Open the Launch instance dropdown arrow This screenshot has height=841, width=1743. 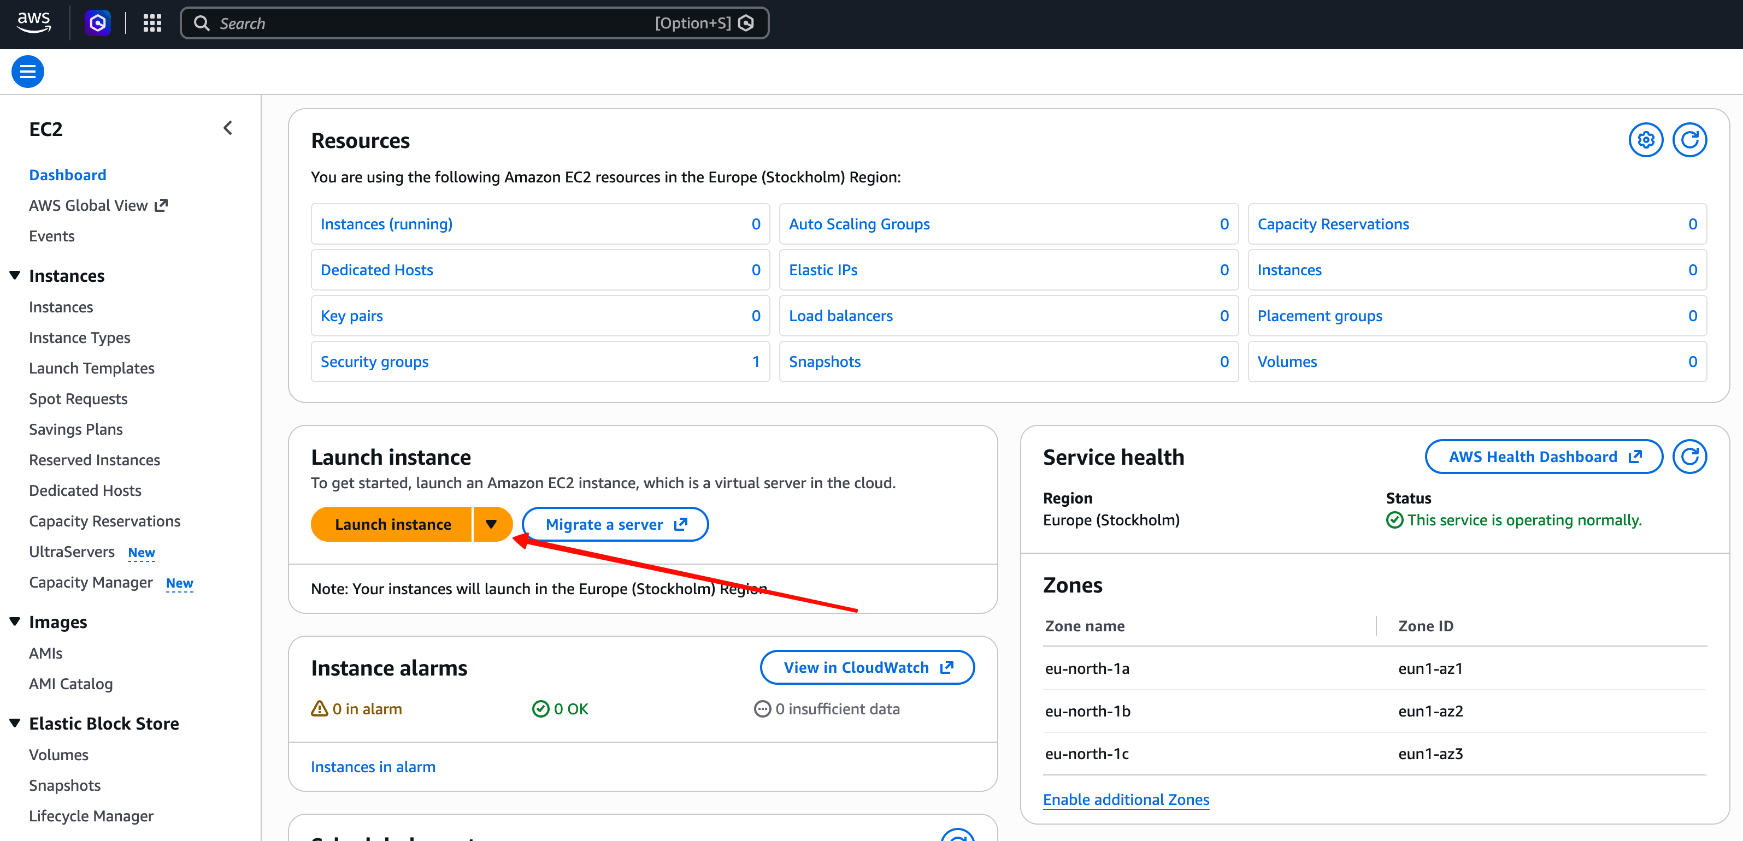(x=492, y=524)
